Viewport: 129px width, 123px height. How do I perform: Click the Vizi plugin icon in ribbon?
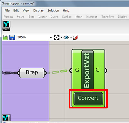6,26
